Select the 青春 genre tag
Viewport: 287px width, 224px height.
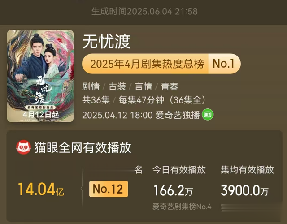coord(170,86)
